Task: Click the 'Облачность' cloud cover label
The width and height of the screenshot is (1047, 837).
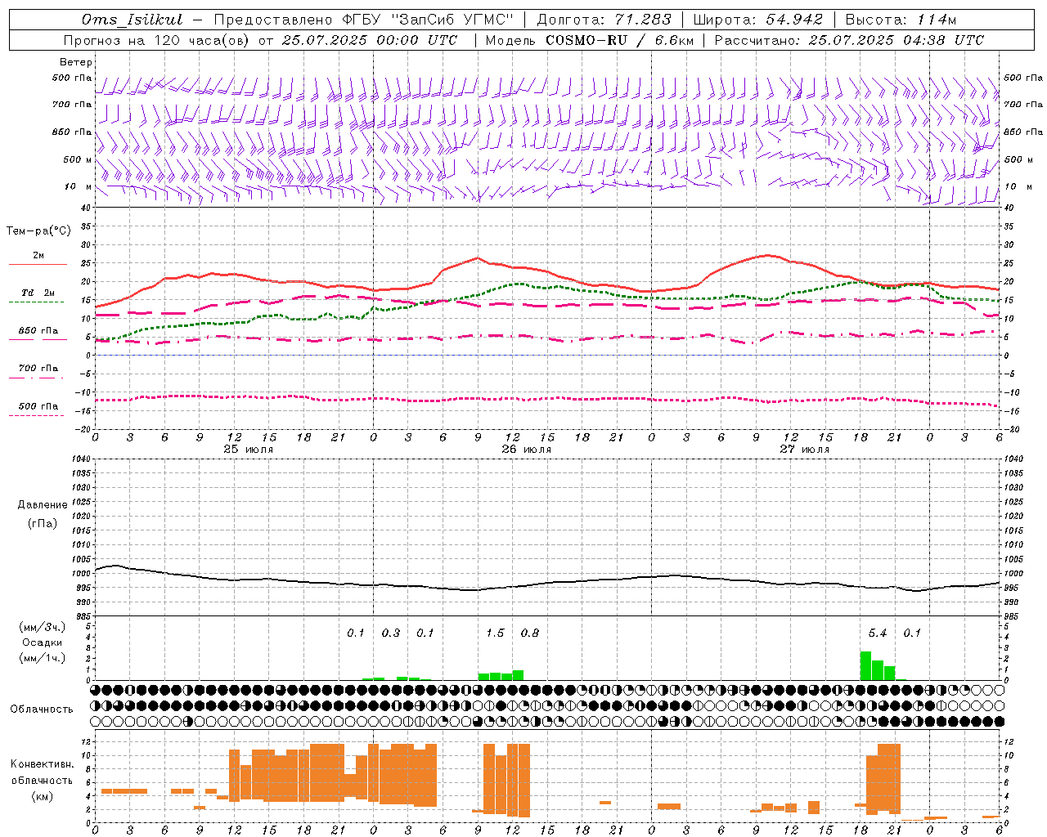Action: pyautogui.click(x=42, y=709)
